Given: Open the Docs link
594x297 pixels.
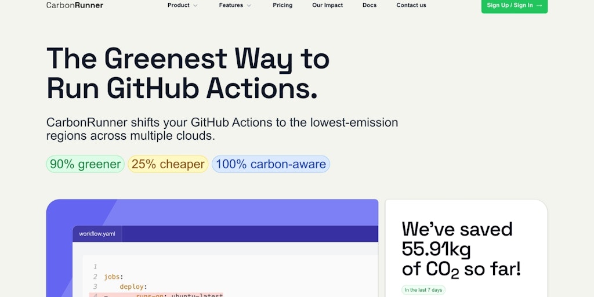Looking at the screenshot, I should [x=370, y=5].
